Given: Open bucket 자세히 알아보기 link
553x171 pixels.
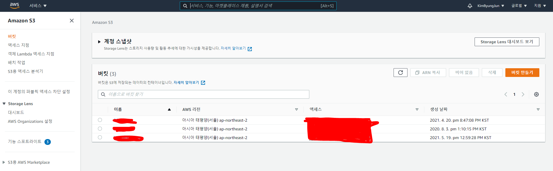Looking at the screenshot, I should [x=186, y=82].
